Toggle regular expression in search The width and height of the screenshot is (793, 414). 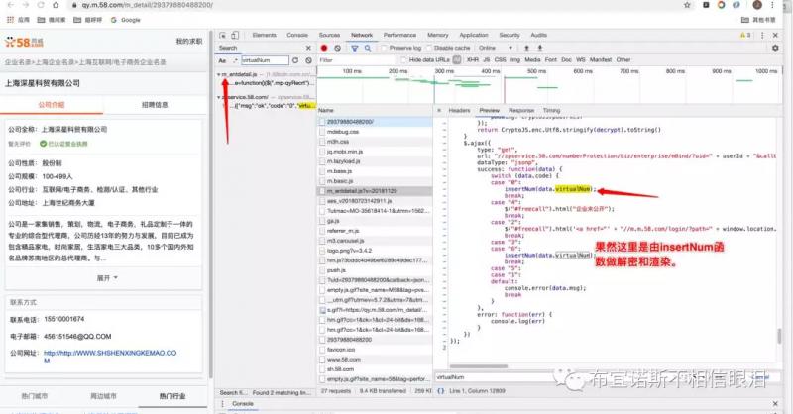point(235,60)
